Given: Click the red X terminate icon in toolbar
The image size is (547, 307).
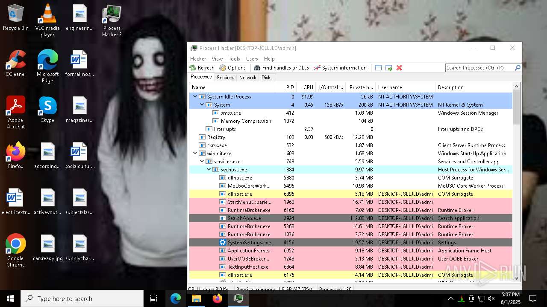Looking at the screenshot, I should [399, 68].
